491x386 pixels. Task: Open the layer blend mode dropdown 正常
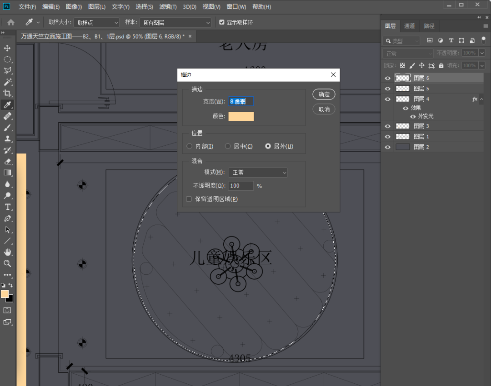coord(408,54)
